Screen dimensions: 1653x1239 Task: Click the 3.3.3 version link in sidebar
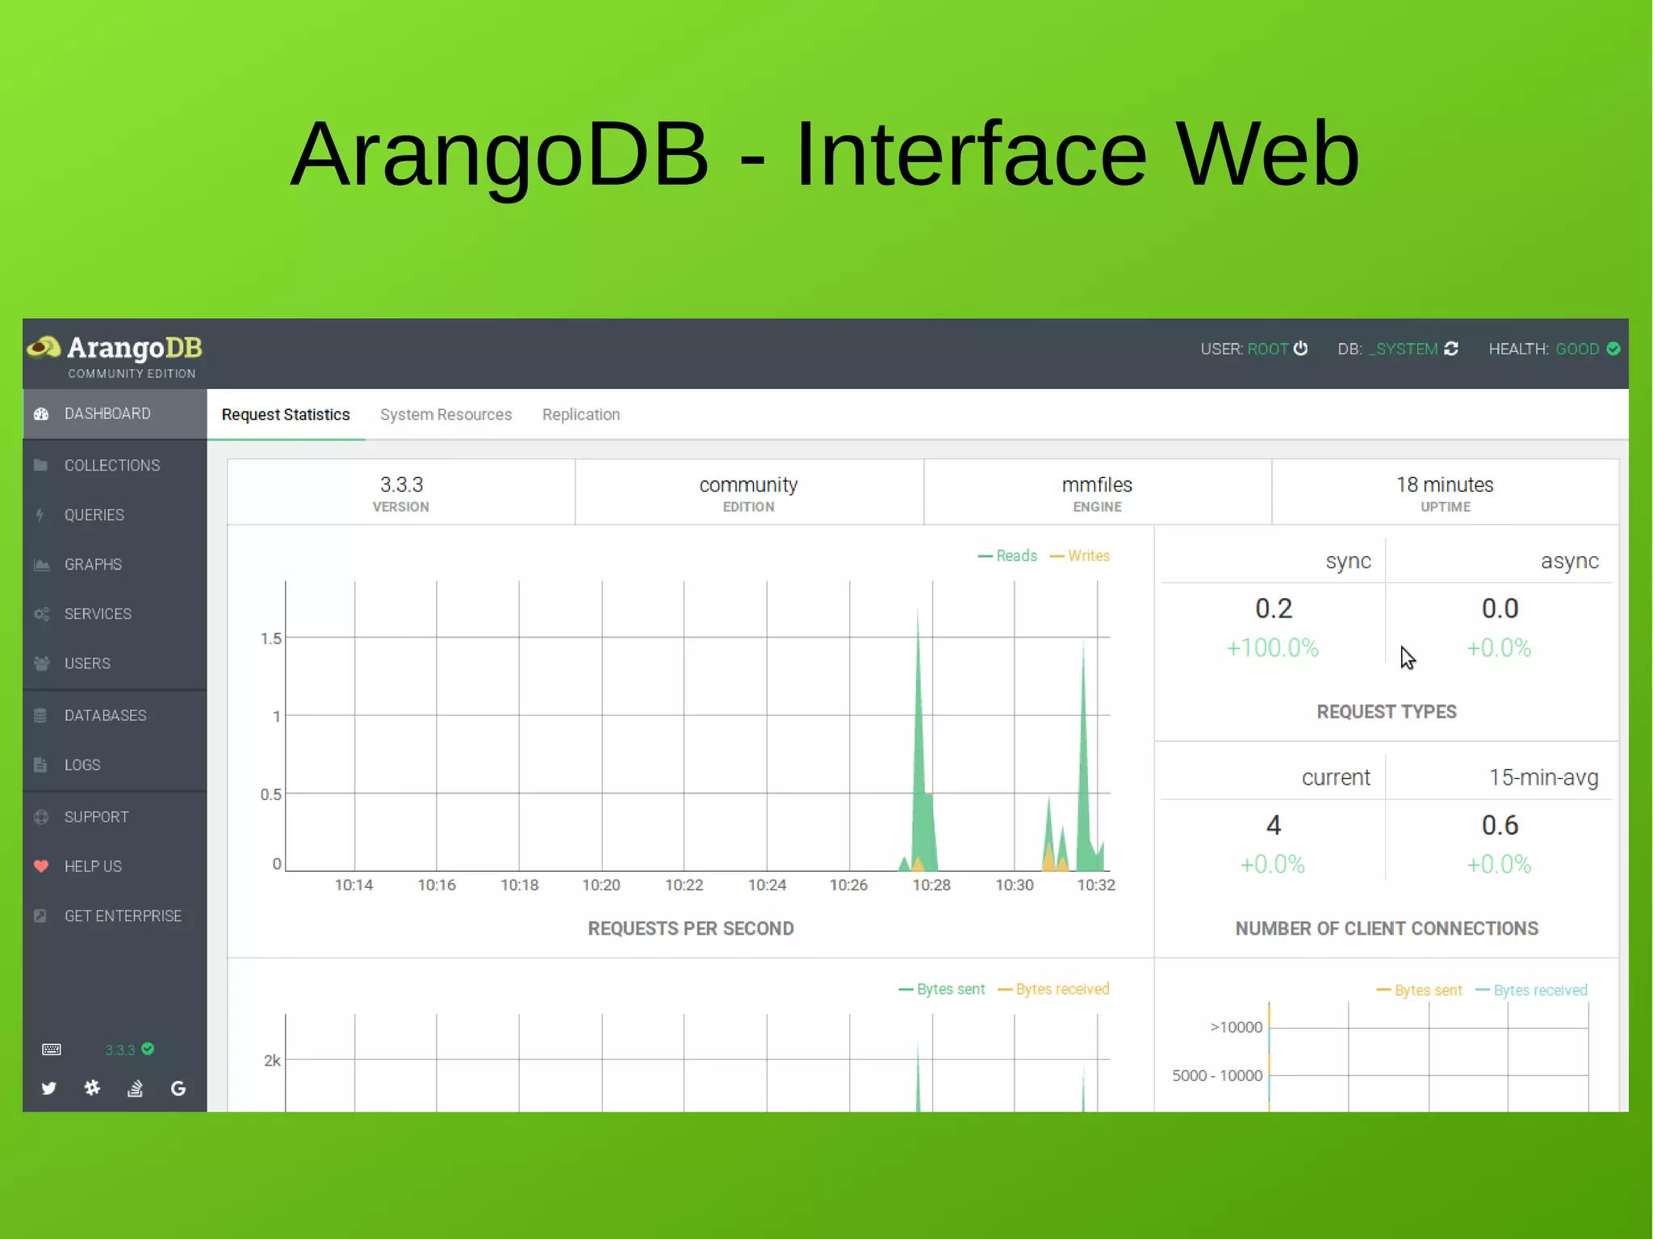click(120, 1050)
